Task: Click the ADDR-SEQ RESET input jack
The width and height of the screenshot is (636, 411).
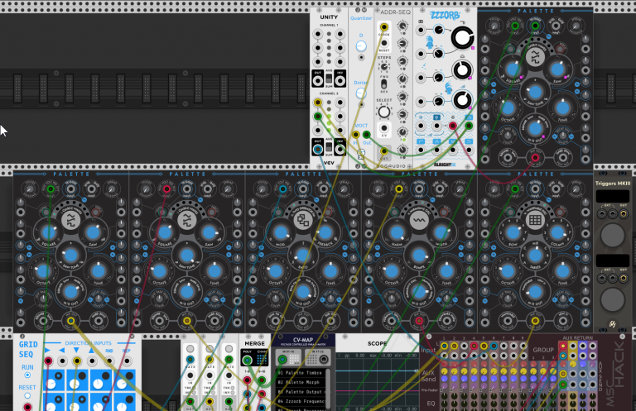Action: (383, 43)
